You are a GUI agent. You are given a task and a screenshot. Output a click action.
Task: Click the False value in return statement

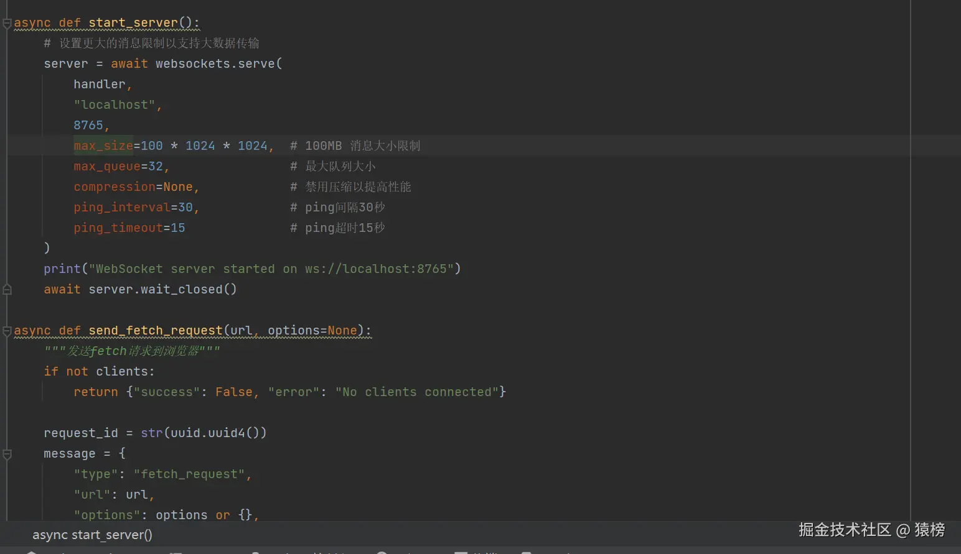pyautogui.click(x=234, y=392)
